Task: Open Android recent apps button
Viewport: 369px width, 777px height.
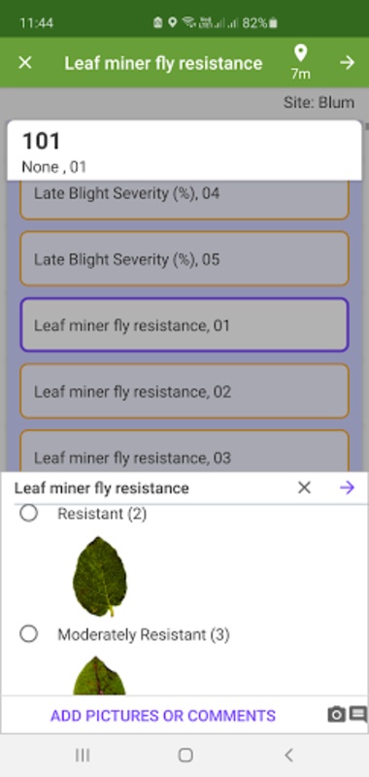Action: (x=83, y=756)
